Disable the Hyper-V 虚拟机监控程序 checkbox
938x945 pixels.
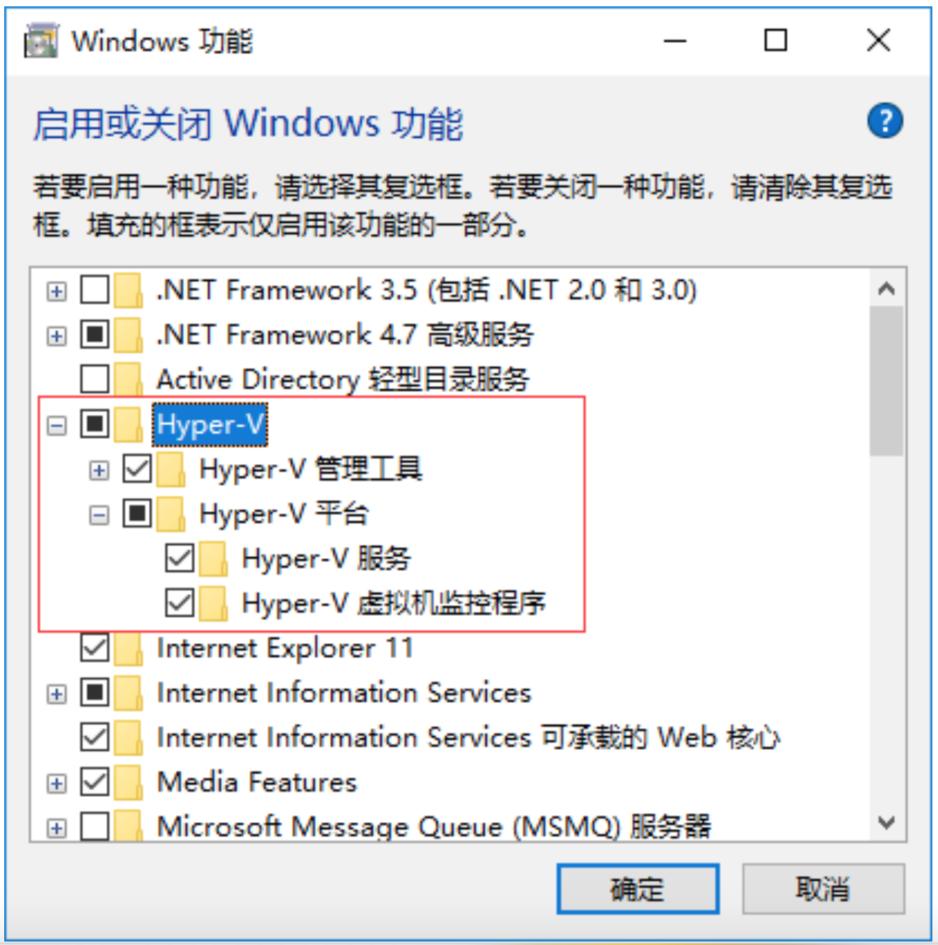pyautogui.click(x=180, y=603)
